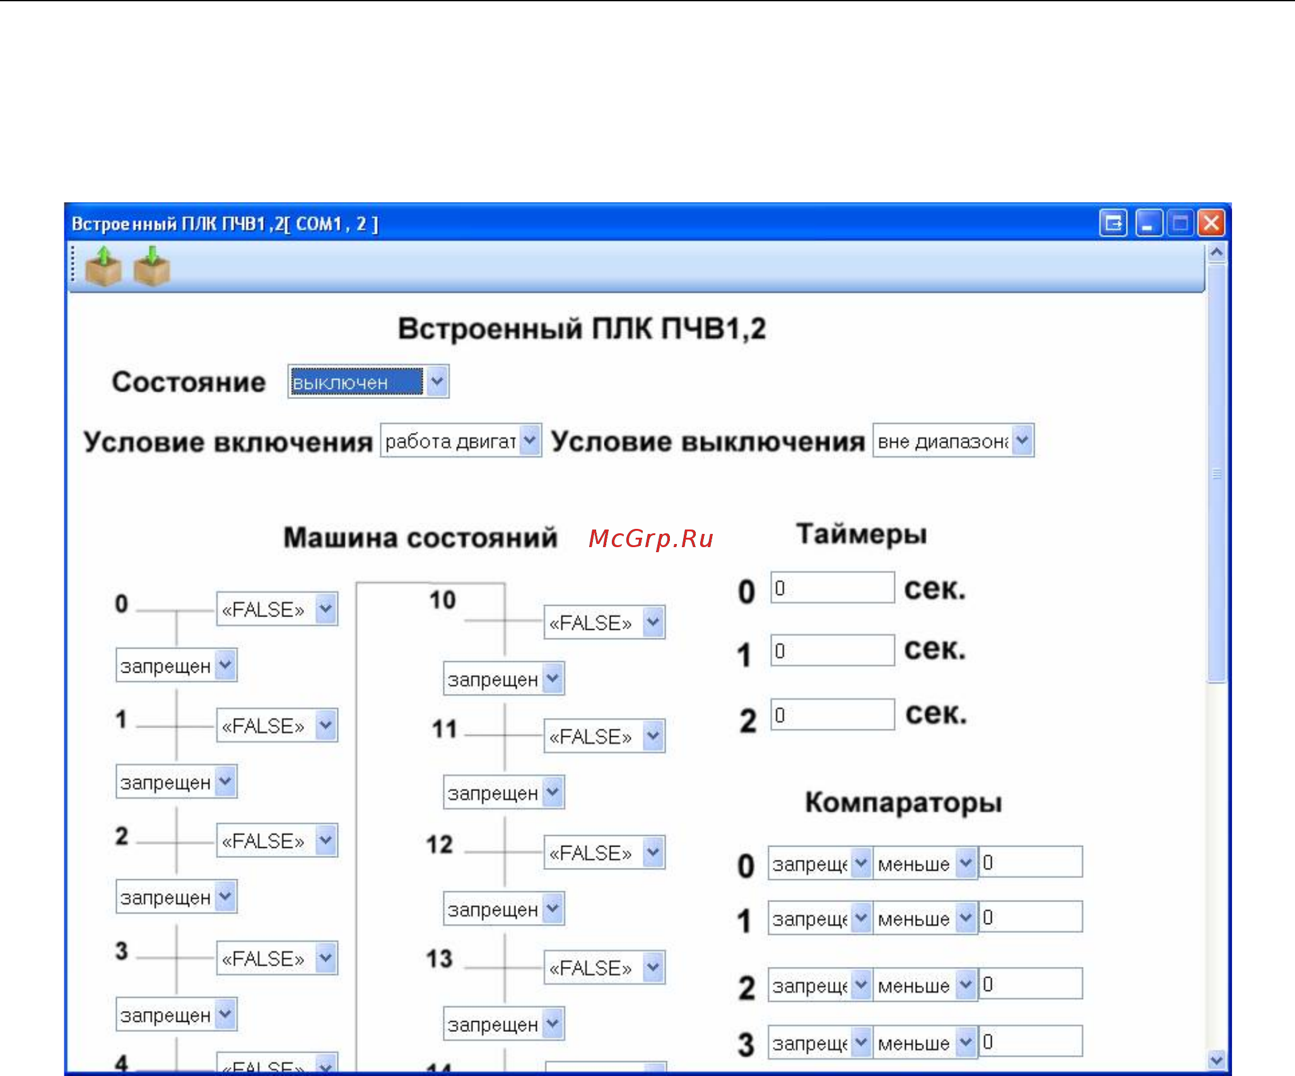Close the Встроенный ПЛК window
Viewport: 1295px width, 1076px height.
click(x=1212, y=223)
